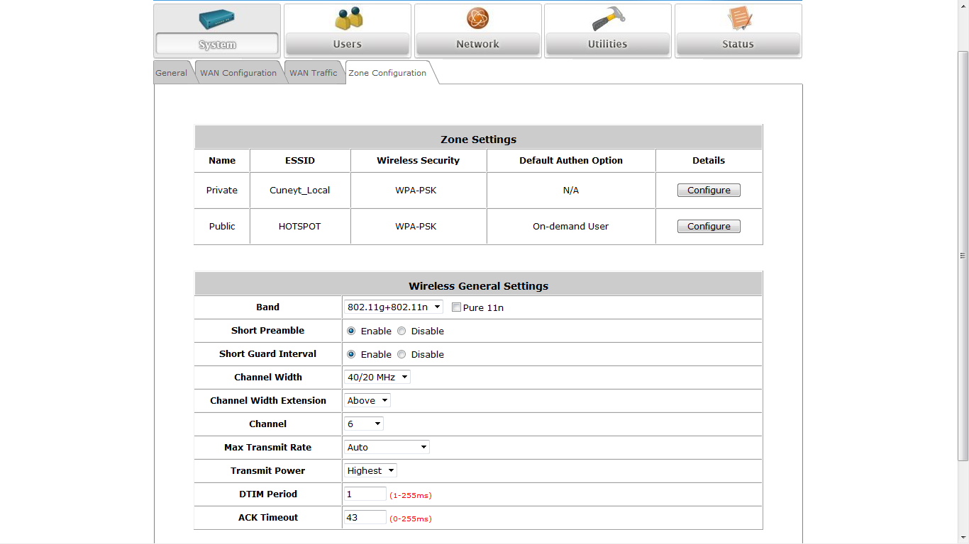Click the Network globe icon
This screenshot has height=544, width=969.
click(x=477, y=18)
